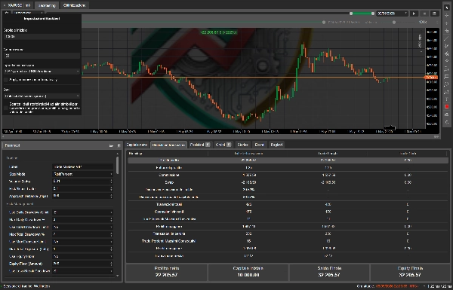
Task: Switch to the XAUUSD m5 tab
Action: tap(17, 5)
